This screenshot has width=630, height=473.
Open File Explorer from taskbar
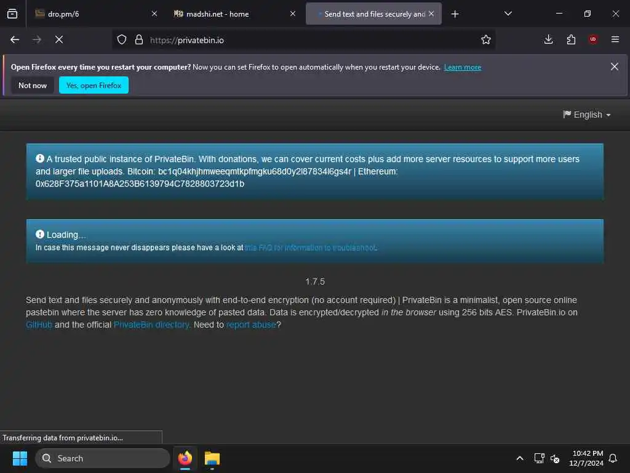212,458
